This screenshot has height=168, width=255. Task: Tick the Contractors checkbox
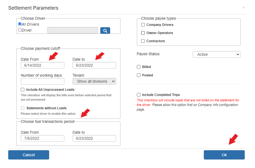pyautogui.click(x=143, y=41)
